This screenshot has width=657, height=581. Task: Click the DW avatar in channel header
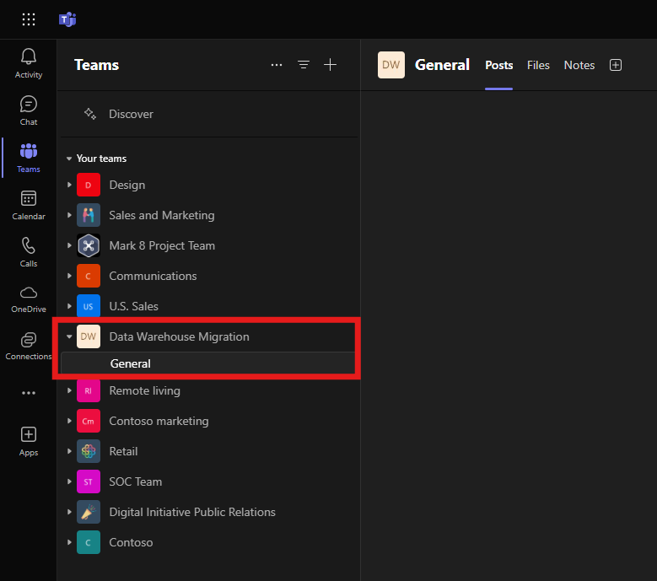[x=391, y=65]
